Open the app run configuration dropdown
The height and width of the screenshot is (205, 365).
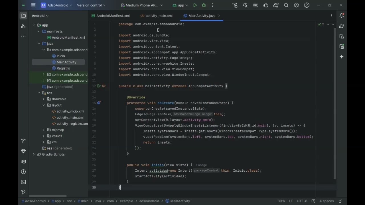(x=180, y=5)
